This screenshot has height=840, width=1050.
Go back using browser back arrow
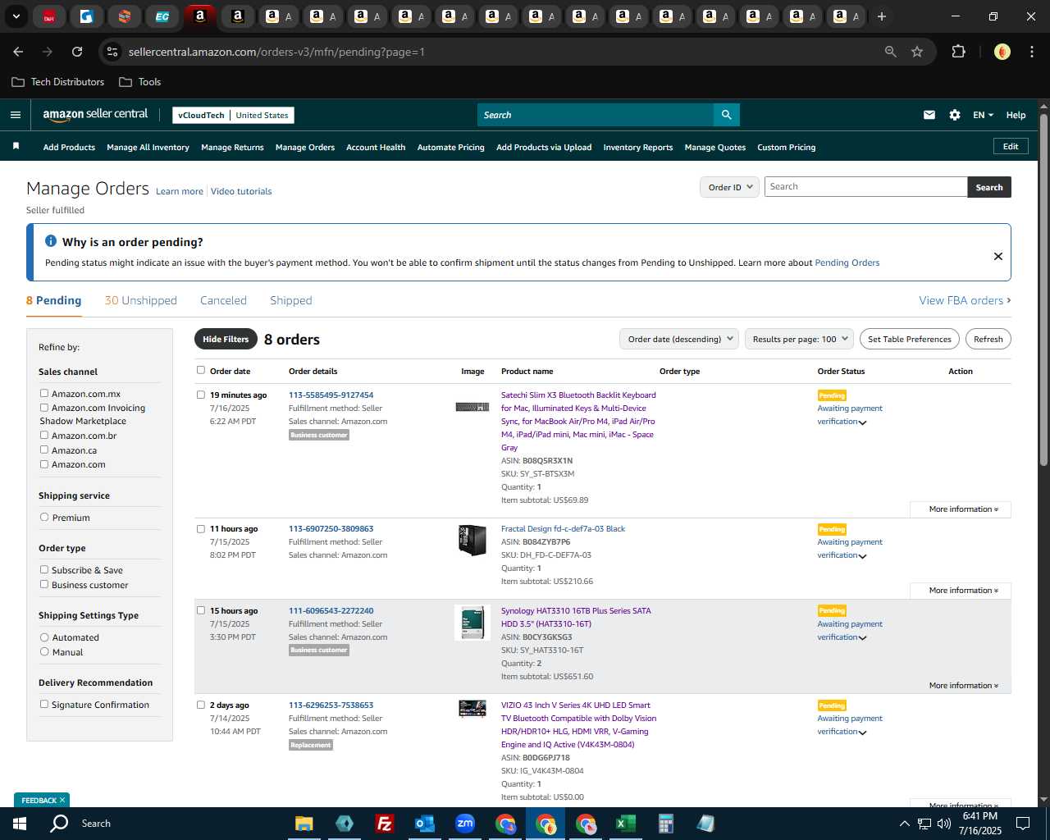(18, 52)
